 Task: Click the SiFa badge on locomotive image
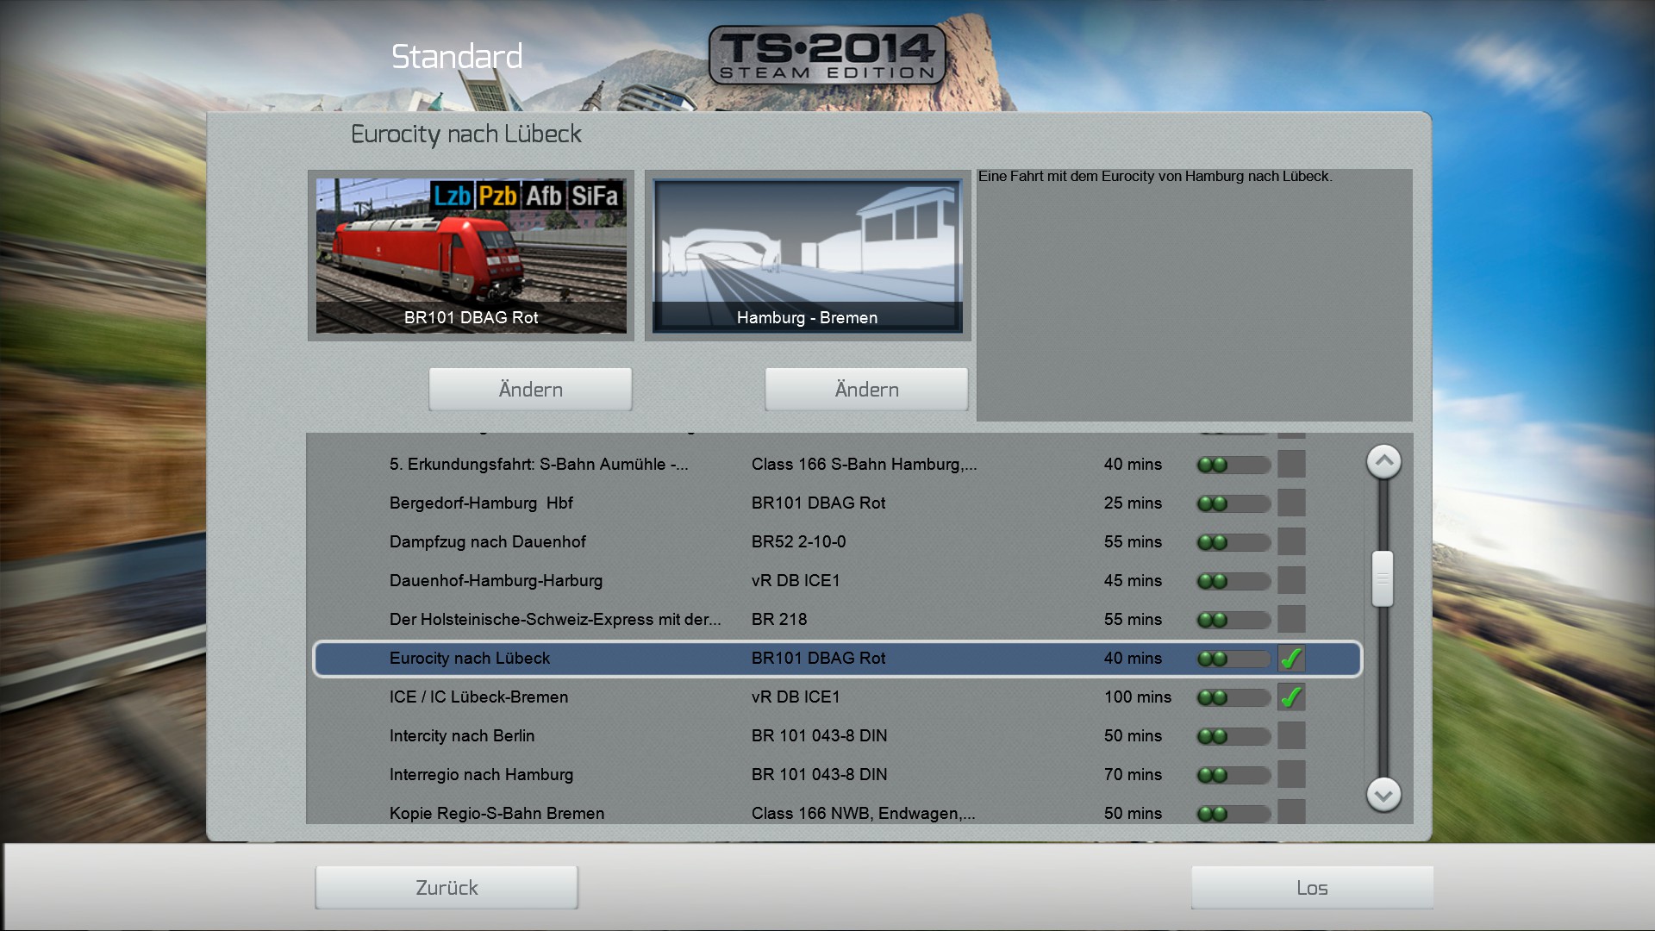click(x=595, y=196)
